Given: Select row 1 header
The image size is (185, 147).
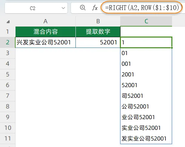Looking at the screenshot, I should coord(8,32).
